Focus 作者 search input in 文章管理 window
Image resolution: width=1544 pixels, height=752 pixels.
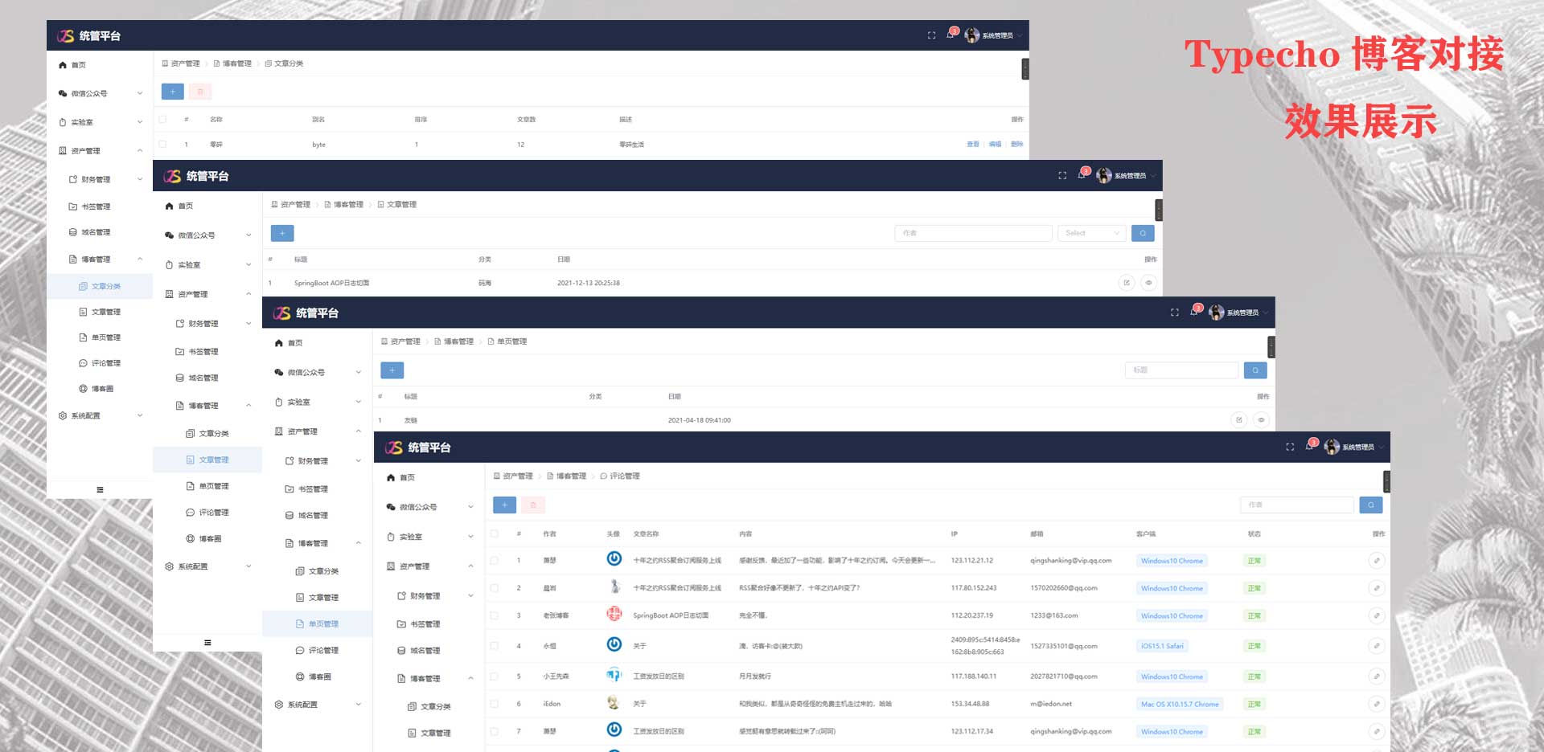click(973, 233)
